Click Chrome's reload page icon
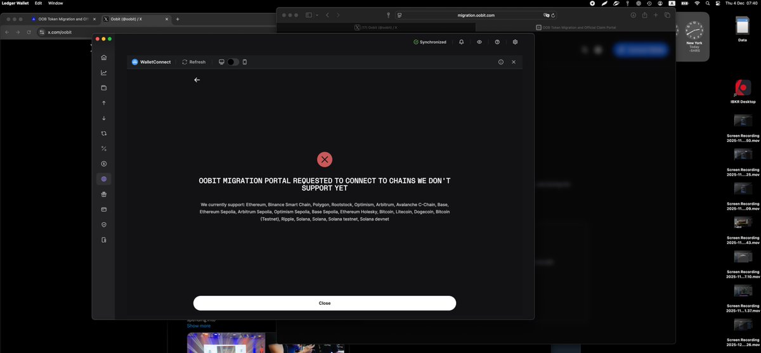 pos(29,32)
